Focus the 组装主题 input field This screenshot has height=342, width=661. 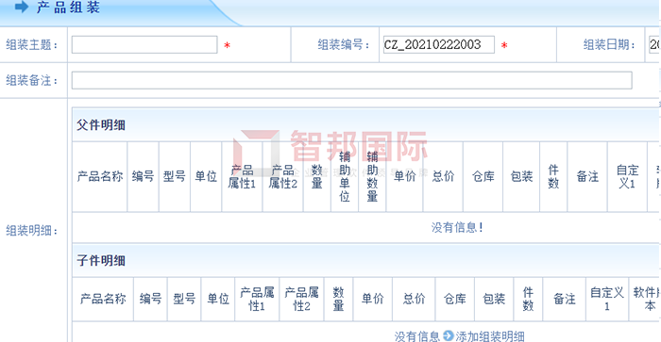tap(144, 44)
